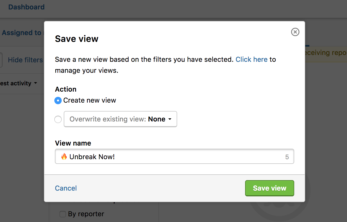
Task: Click the caret next to latest activity
Action: pos(36,83)
